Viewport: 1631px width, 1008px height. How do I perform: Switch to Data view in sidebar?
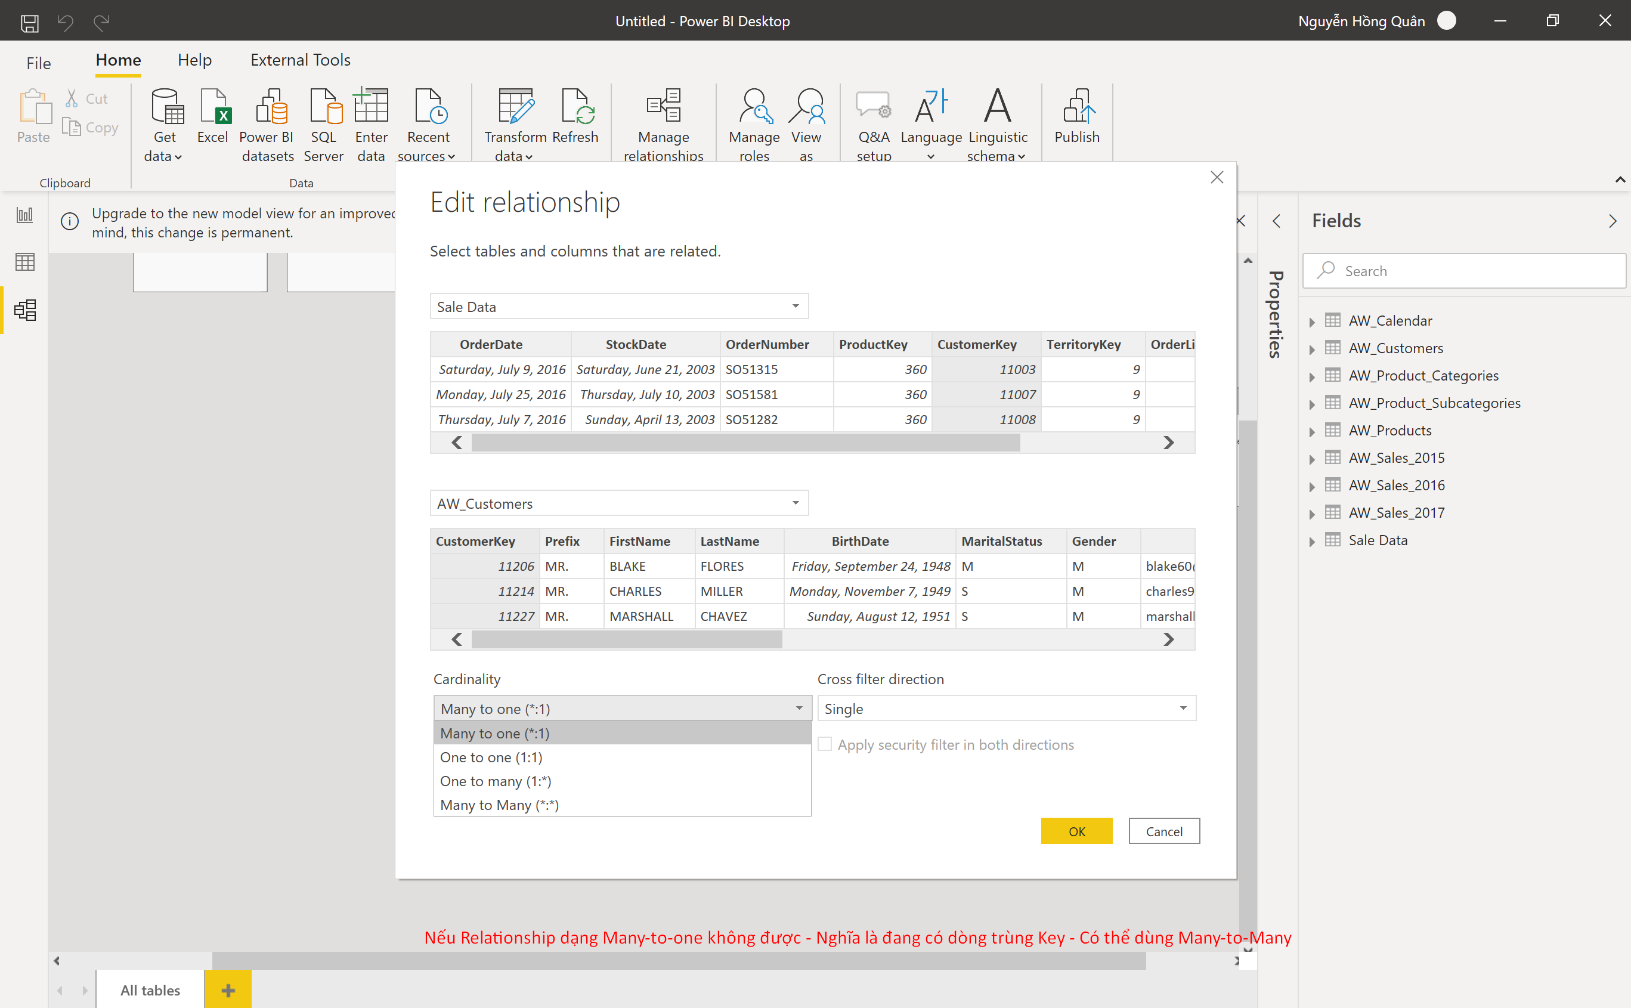click(24, 262)
